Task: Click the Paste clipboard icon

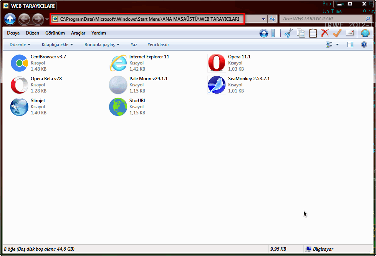Action: pos(313,33)
